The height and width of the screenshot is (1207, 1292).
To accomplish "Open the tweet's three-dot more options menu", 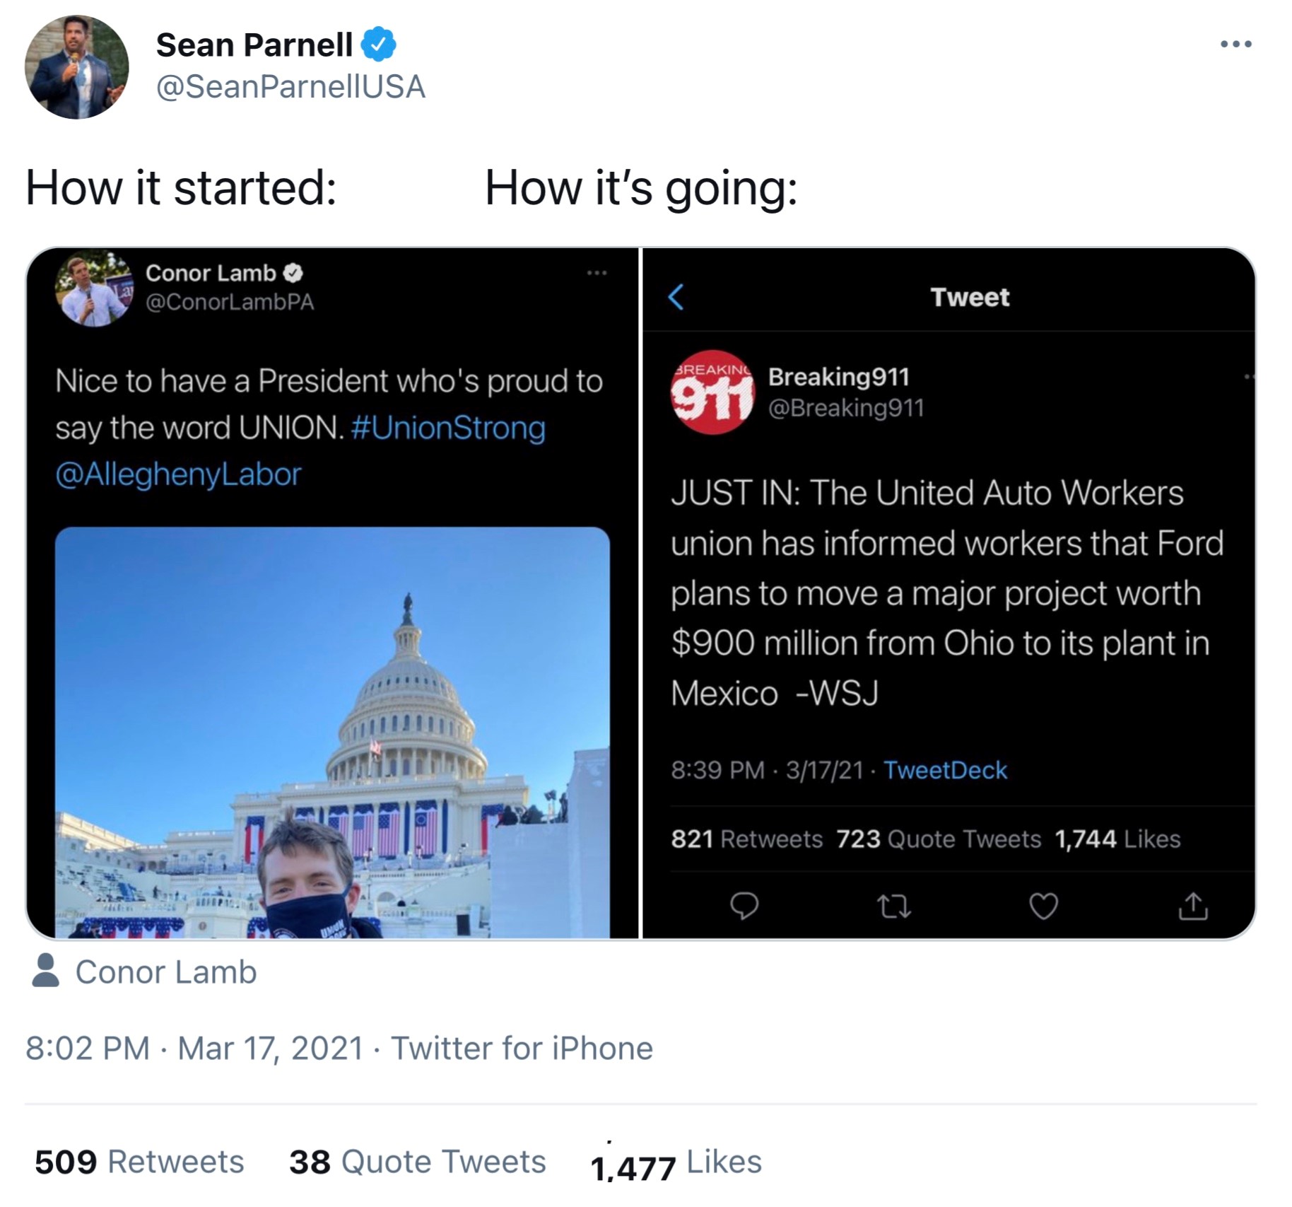I will (1235, 44).
